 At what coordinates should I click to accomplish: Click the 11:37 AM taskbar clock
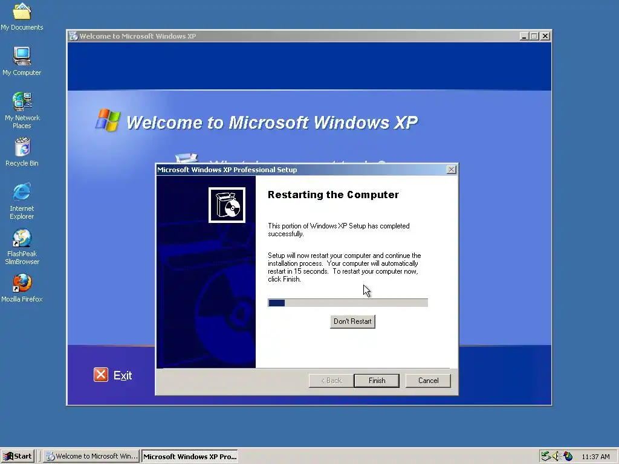595,457
